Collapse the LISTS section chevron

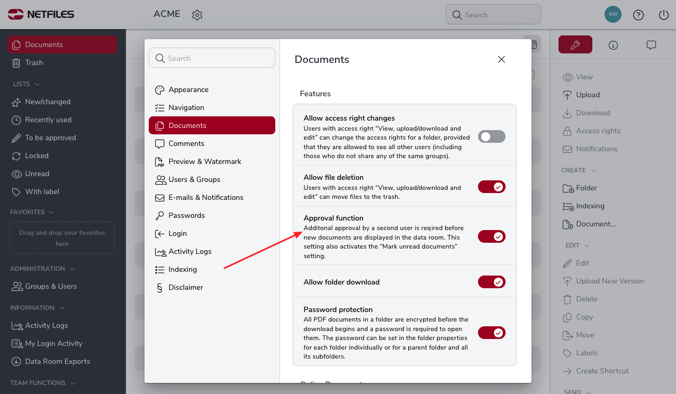(37, 84)
